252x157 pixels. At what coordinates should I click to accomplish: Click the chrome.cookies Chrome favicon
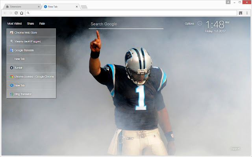point(11,77)
